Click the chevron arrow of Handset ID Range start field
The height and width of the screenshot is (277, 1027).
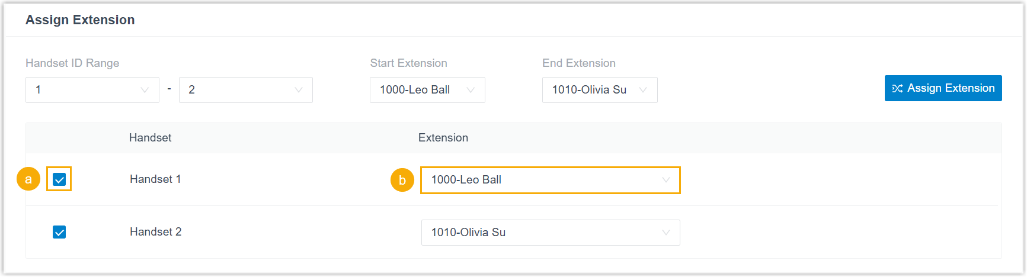click(x=145, y=90)
